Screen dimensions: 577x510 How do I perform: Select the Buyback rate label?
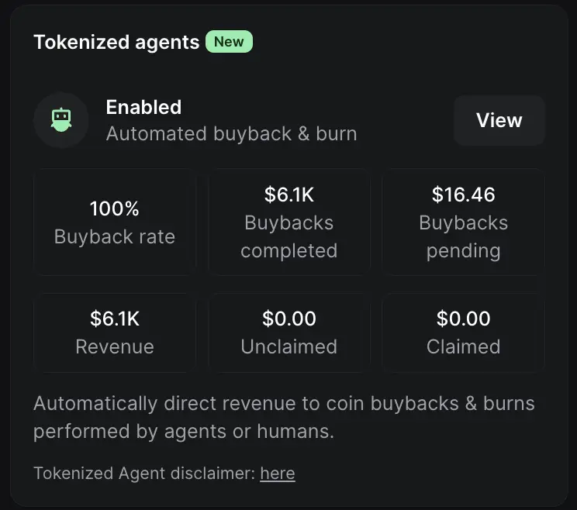[115, 236]
